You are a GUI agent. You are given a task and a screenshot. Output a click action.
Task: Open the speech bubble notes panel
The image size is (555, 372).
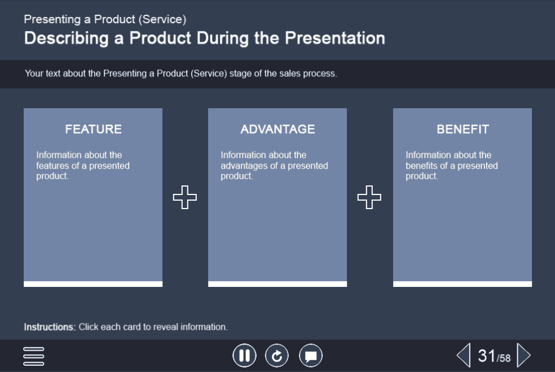311,356
